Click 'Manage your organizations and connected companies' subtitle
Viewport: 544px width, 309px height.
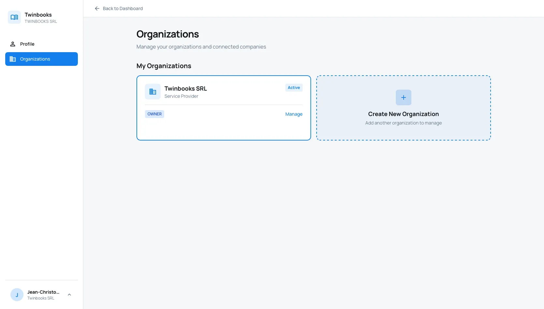point(201,47)
